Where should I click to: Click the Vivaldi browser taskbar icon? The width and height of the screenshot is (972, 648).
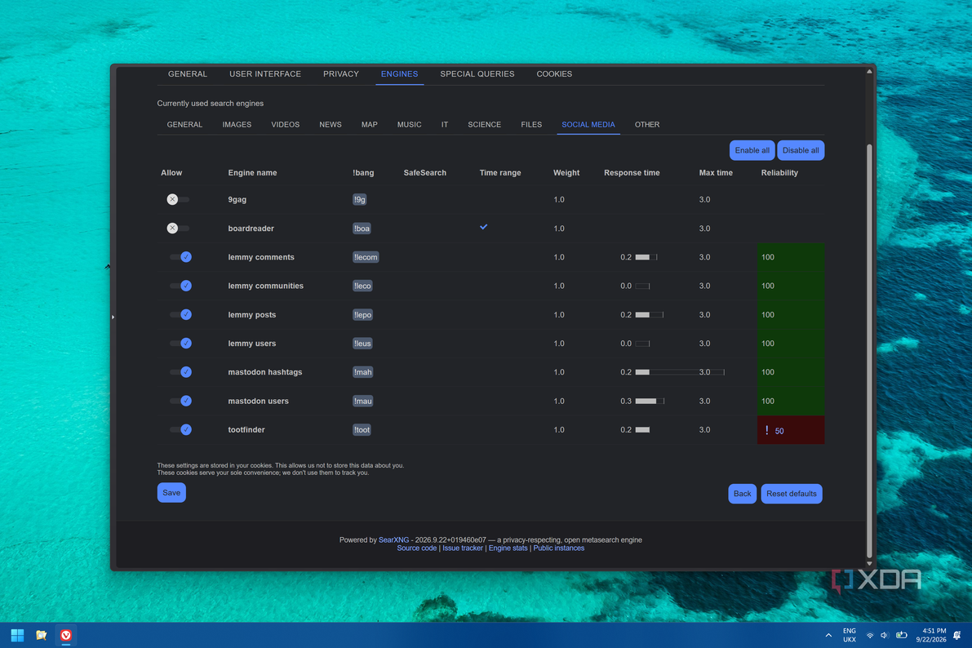coord(66,635)
